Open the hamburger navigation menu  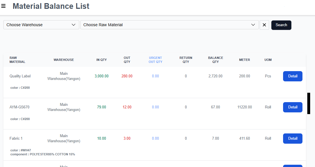pyautogui.click(x=3, y=6)
